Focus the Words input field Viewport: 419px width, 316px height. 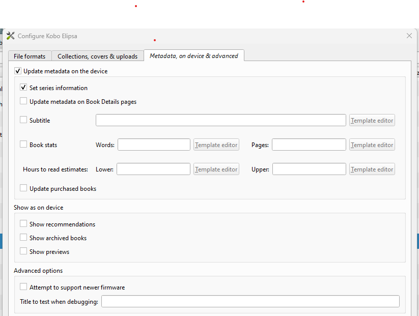click(x=154, y=145)
